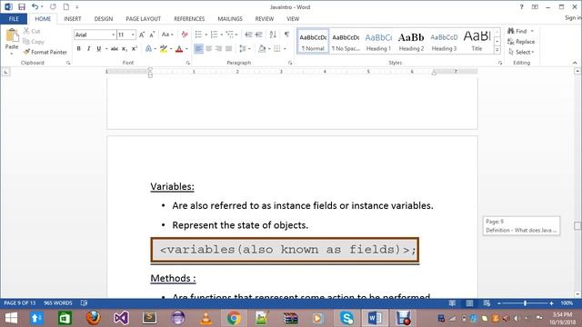This screenshot has width=582, height=327.
Task: Click the text highlight color button
Action: (164, 48)
